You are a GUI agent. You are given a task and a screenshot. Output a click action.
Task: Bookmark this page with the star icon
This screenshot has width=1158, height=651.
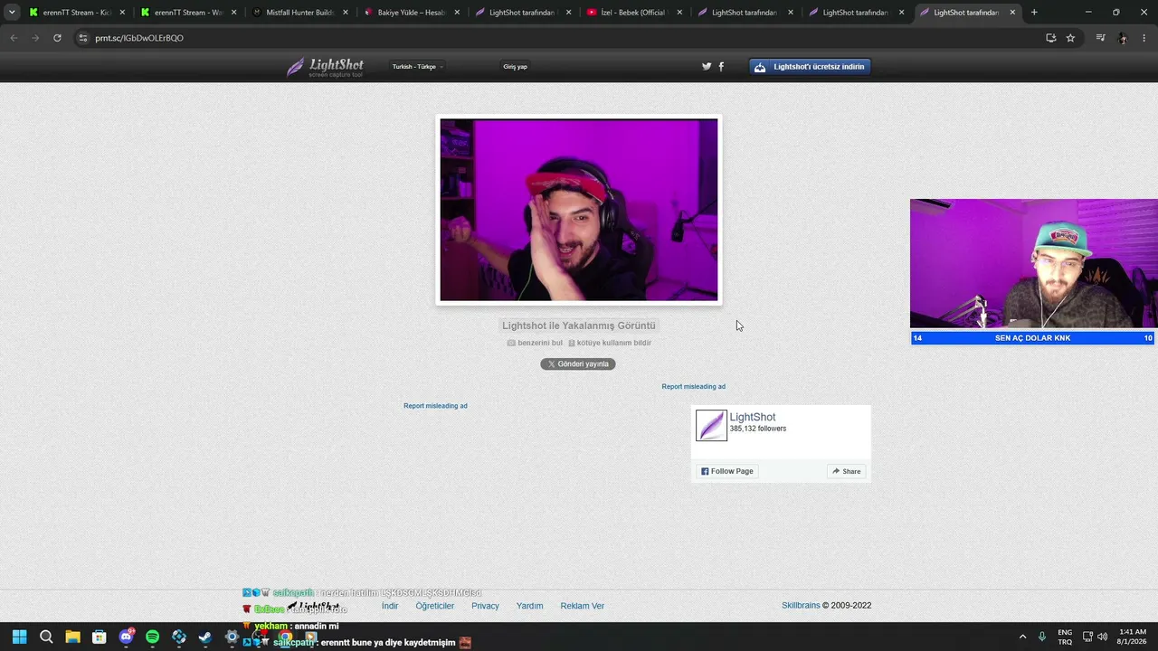pos(1070,38)
